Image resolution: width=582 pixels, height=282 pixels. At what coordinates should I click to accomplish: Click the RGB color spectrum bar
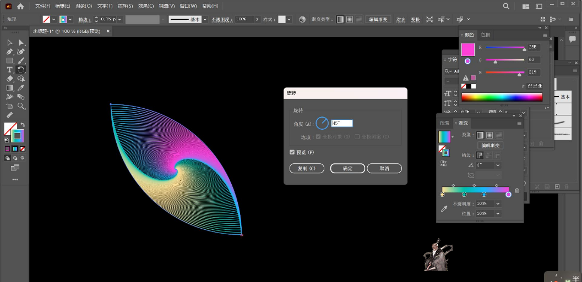click(502, 97)
